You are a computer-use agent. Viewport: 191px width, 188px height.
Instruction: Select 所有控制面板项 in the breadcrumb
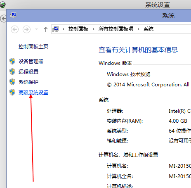point(116,29)
